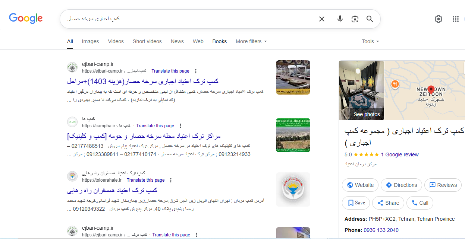Click the toloerahaie.ir site favicon
The height and width of the screenshot is (239, 465).
[x=72, y=176]
